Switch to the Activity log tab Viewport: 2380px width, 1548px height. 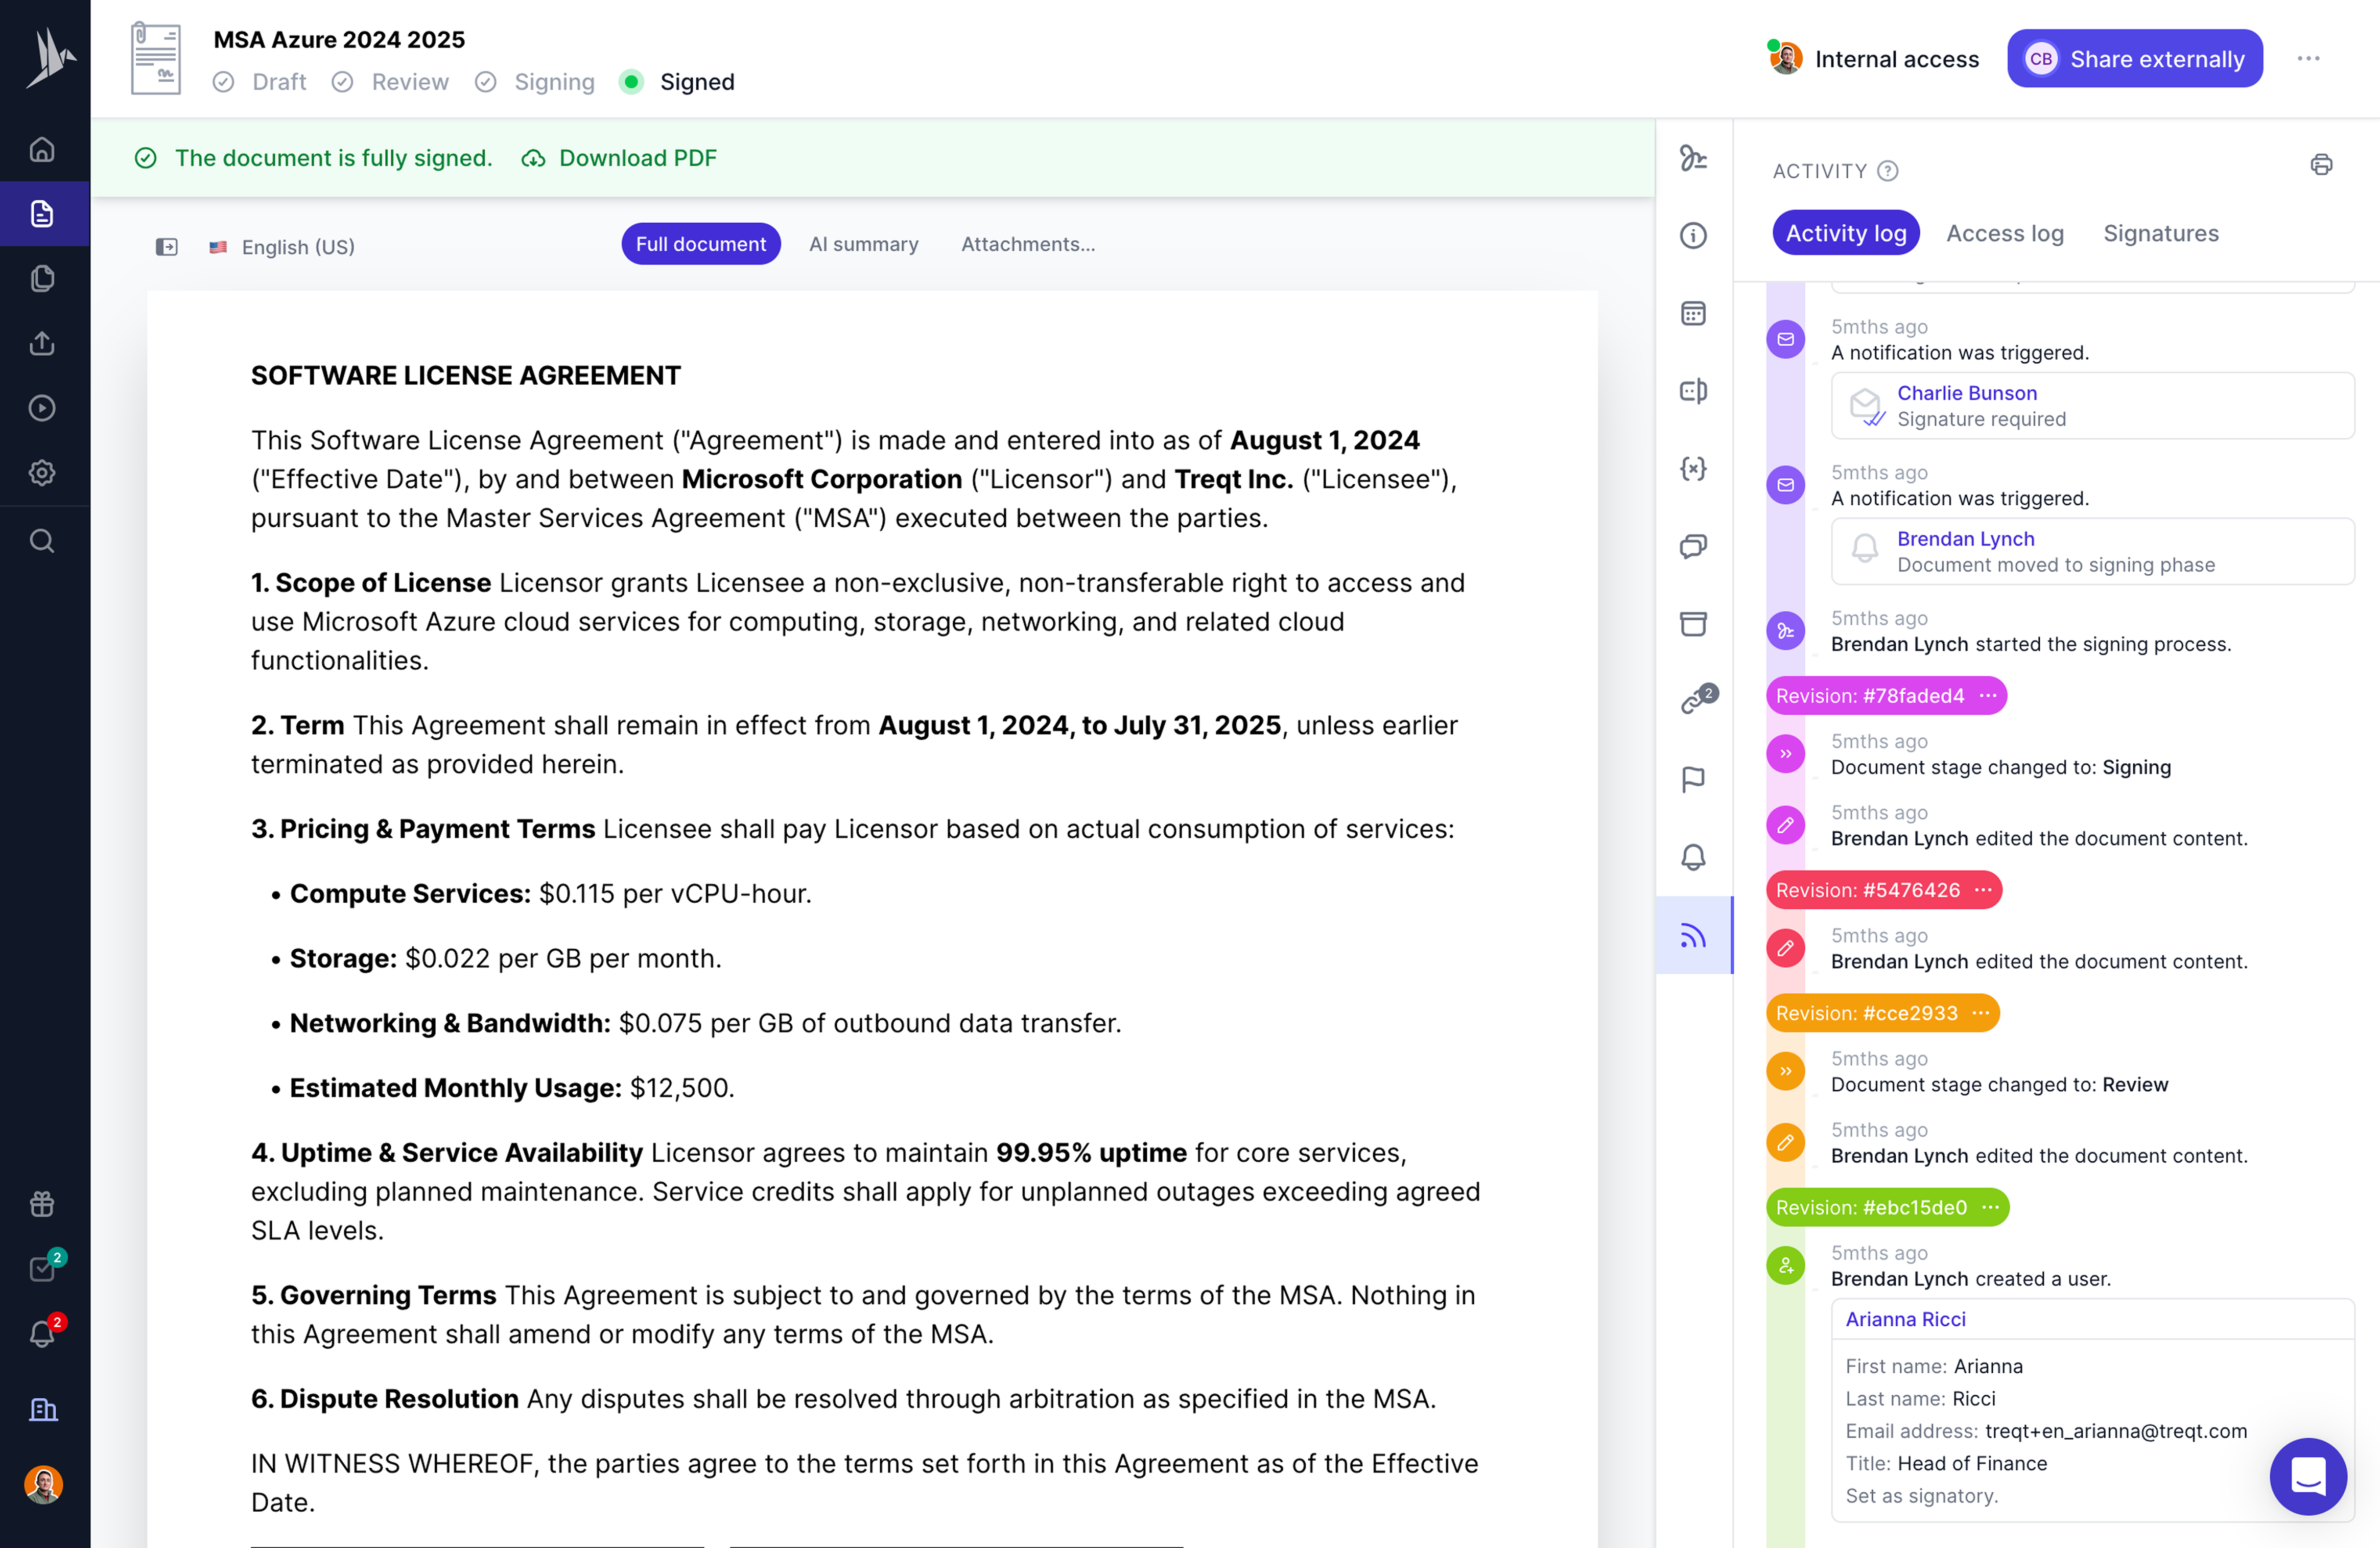point(1845,233)
